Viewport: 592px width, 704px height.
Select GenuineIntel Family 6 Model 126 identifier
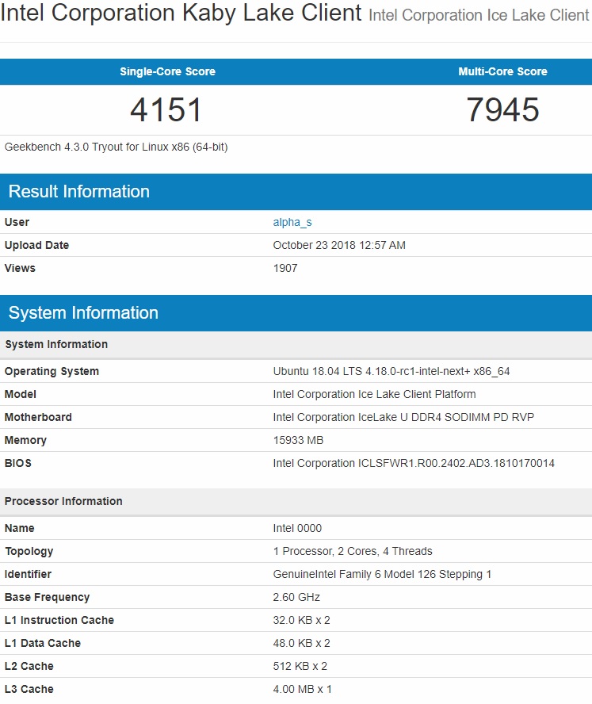pos(382,574)
